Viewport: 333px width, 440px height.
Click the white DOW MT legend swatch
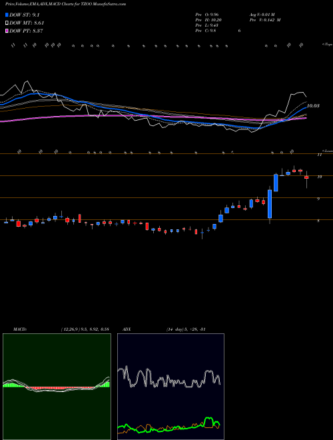[7, 23]
